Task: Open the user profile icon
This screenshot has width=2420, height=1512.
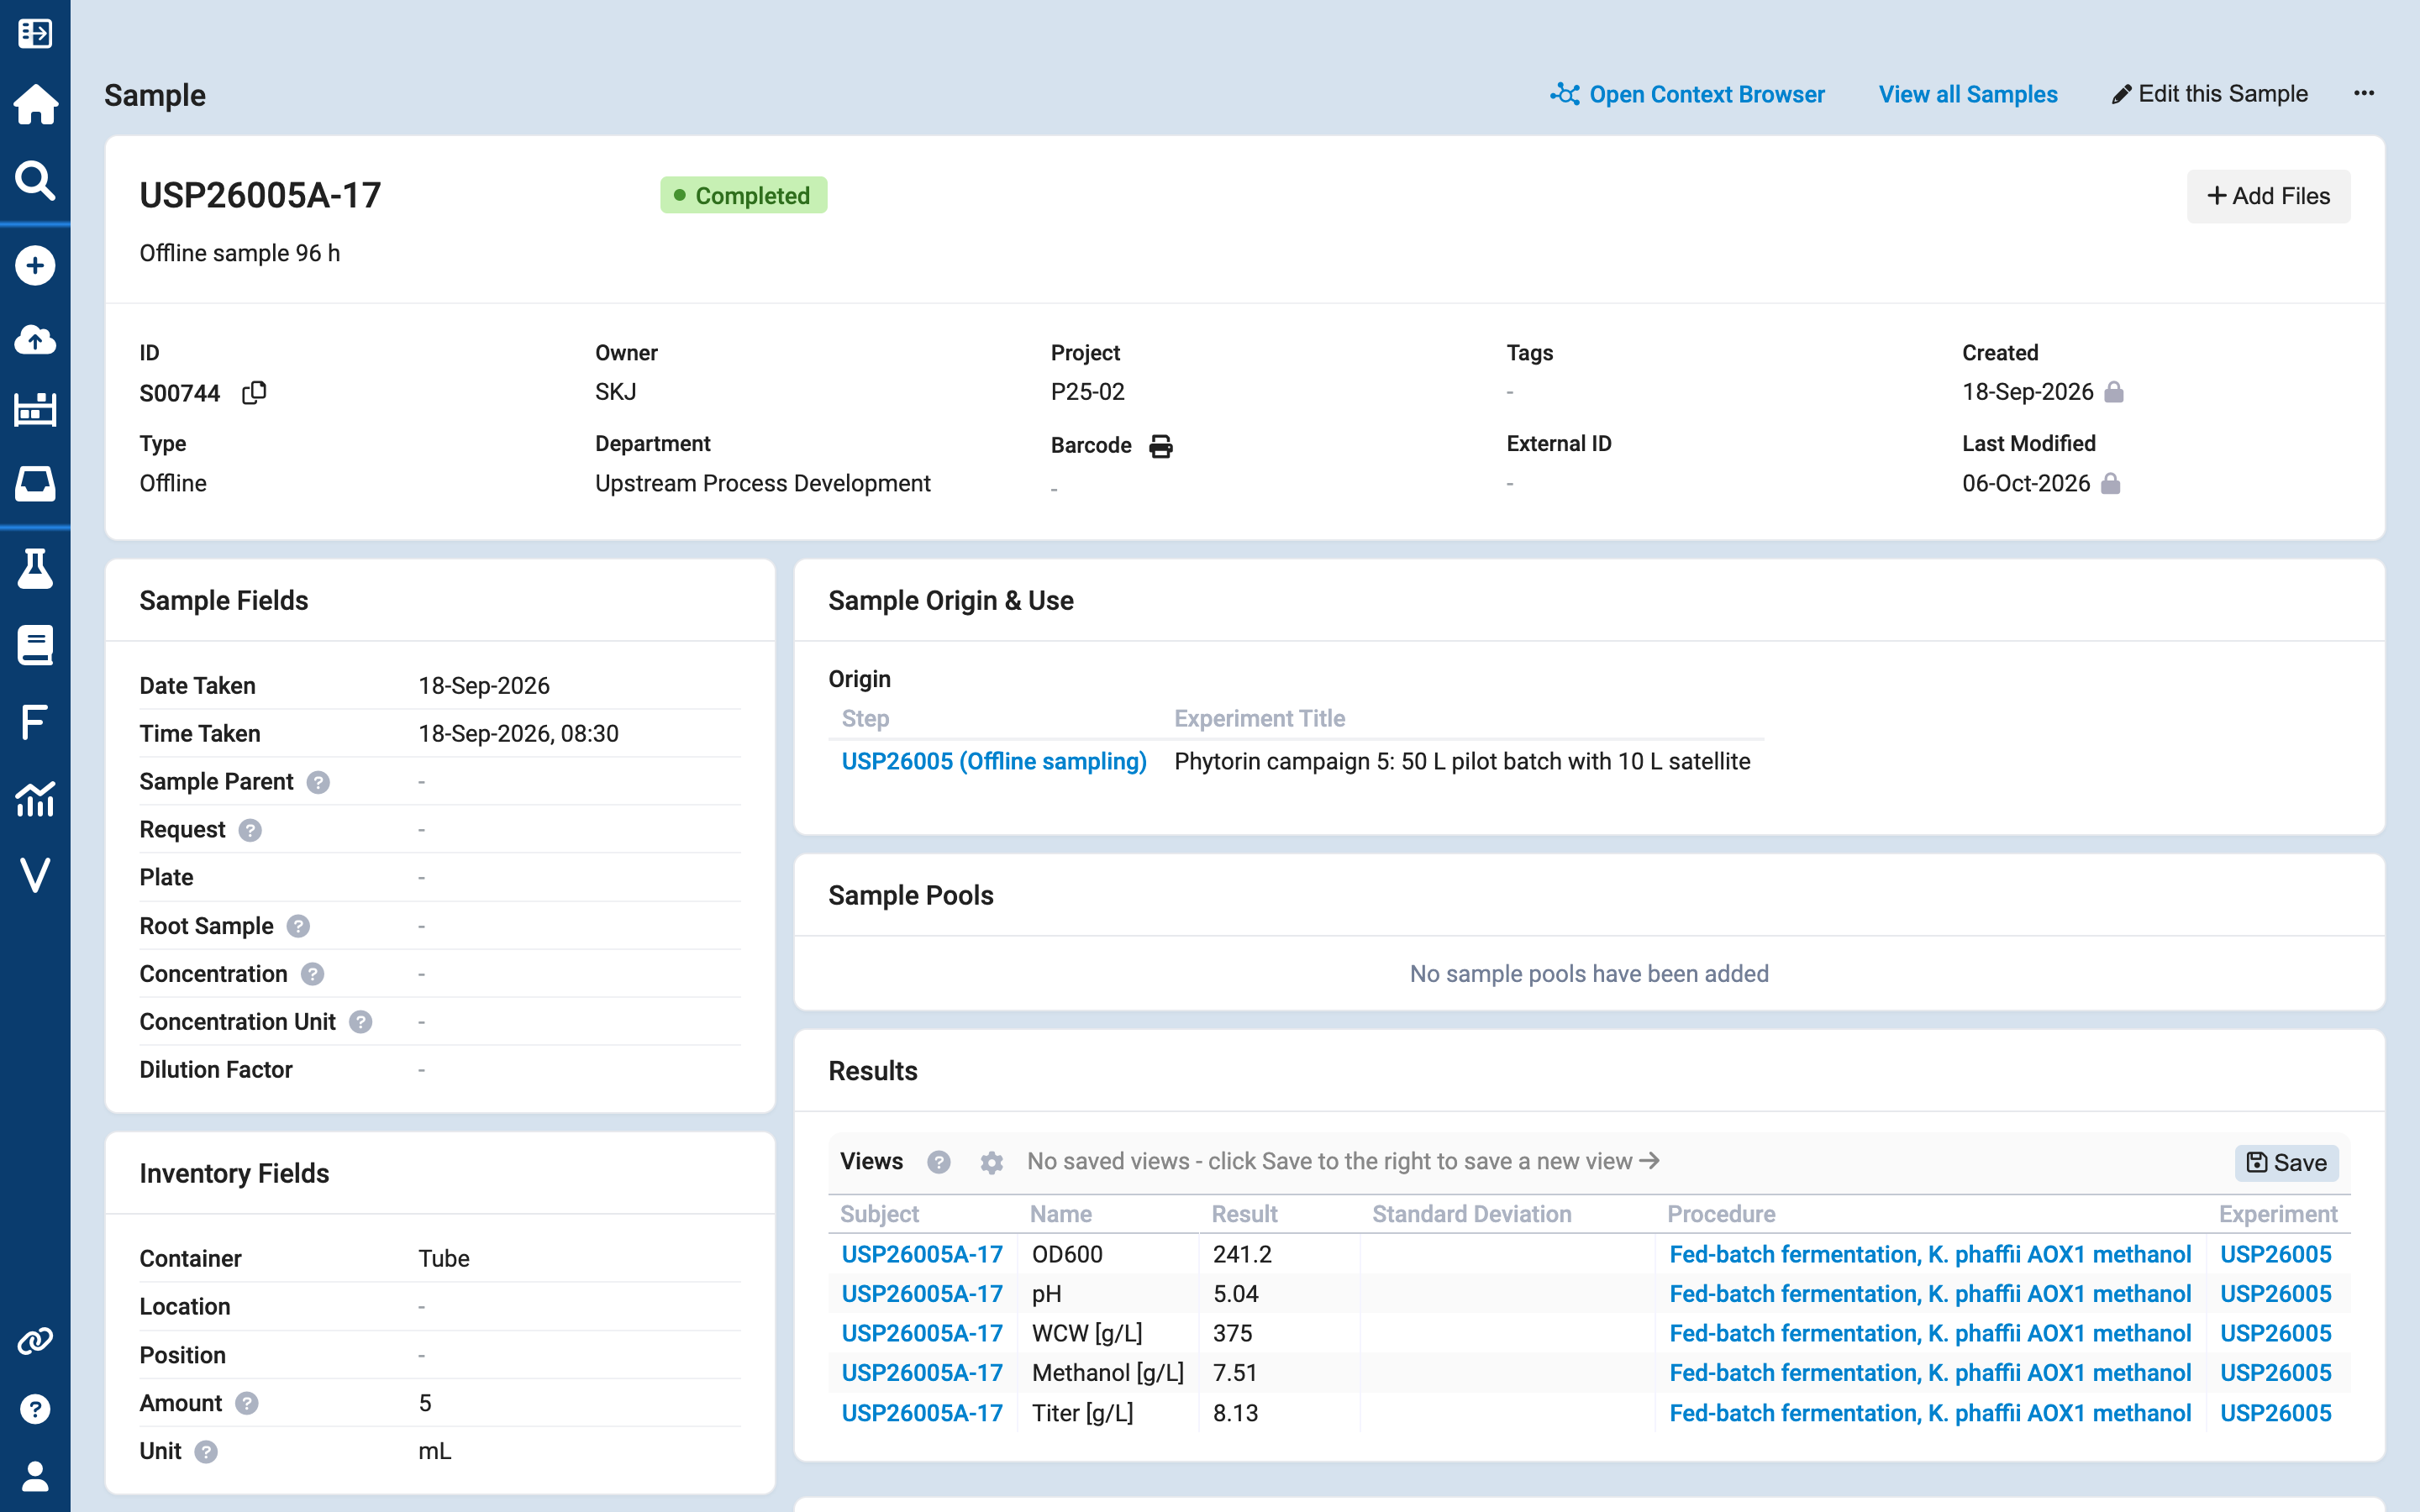Action: coord(35,1476)
